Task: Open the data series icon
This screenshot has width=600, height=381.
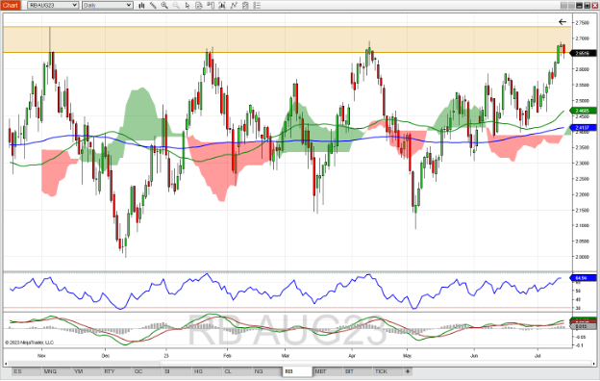Action: [222, 6]
